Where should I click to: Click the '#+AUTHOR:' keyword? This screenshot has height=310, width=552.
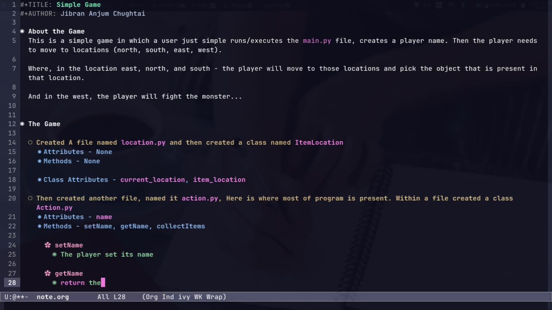pyautogui.click(x=38, y=14)
